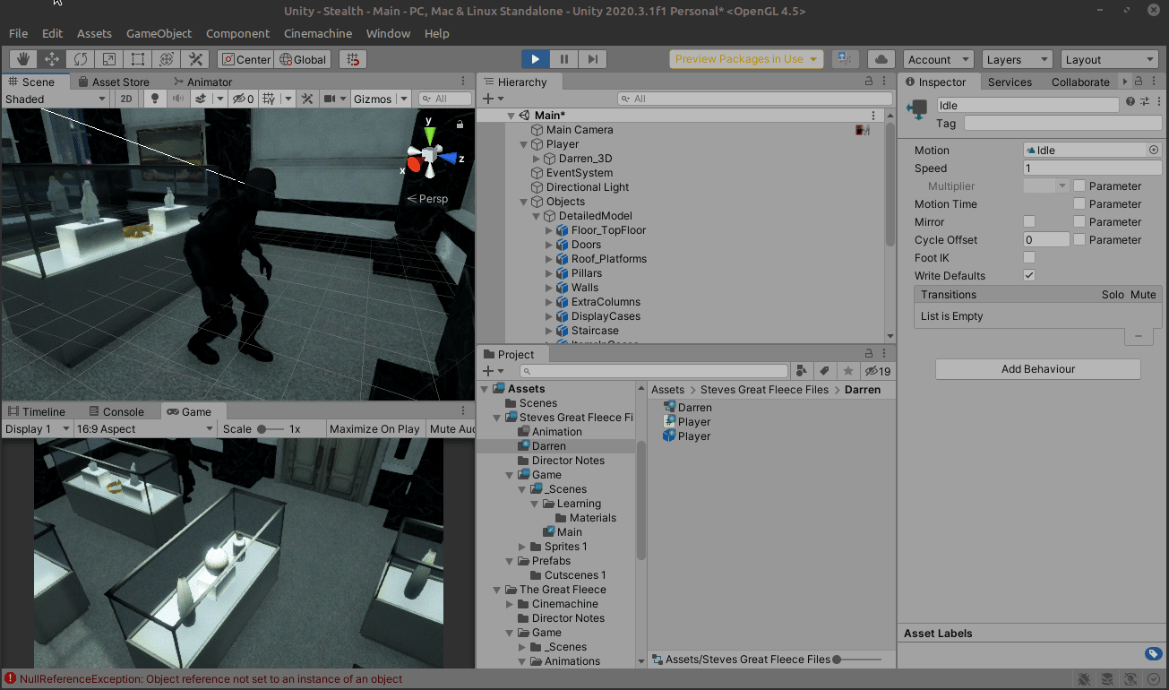The height and width of the screenshot is (690, 1169).
Task: Toggle Scene grid visibility icon
Action: coord(268,99)
